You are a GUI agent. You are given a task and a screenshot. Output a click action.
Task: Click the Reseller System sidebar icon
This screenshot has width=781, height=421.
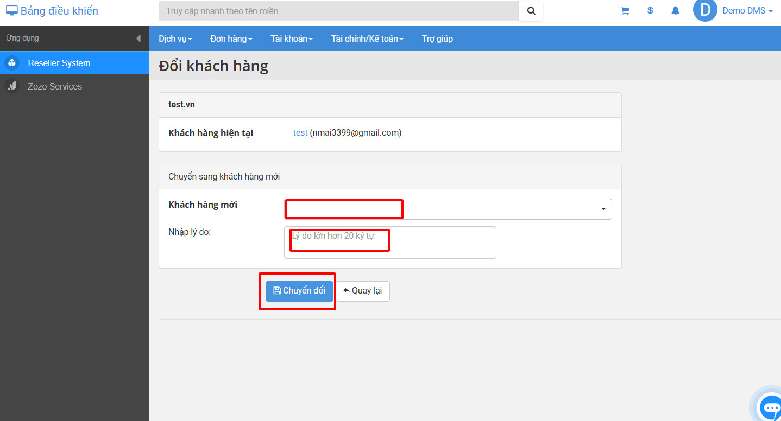[12, 63]
